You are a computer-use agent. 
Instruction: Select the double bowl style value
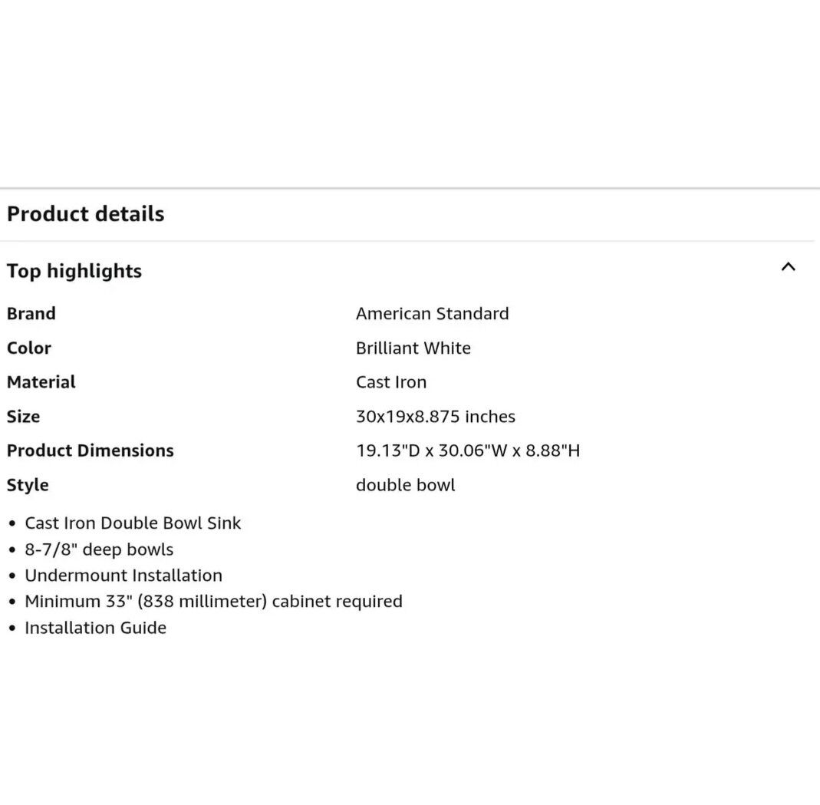[405, 485]
